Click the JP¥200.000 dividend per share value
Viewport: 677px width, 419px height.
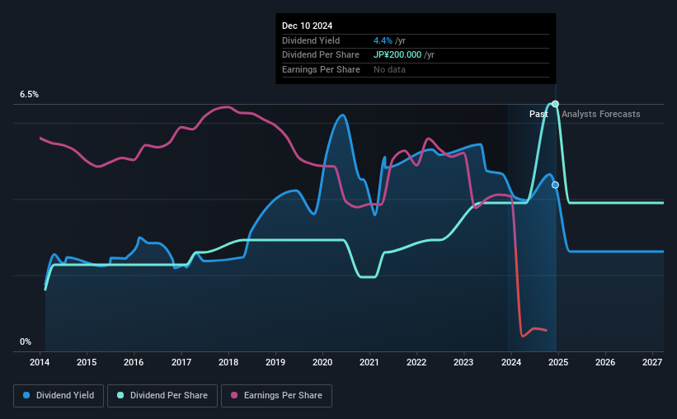coord(397,55)
